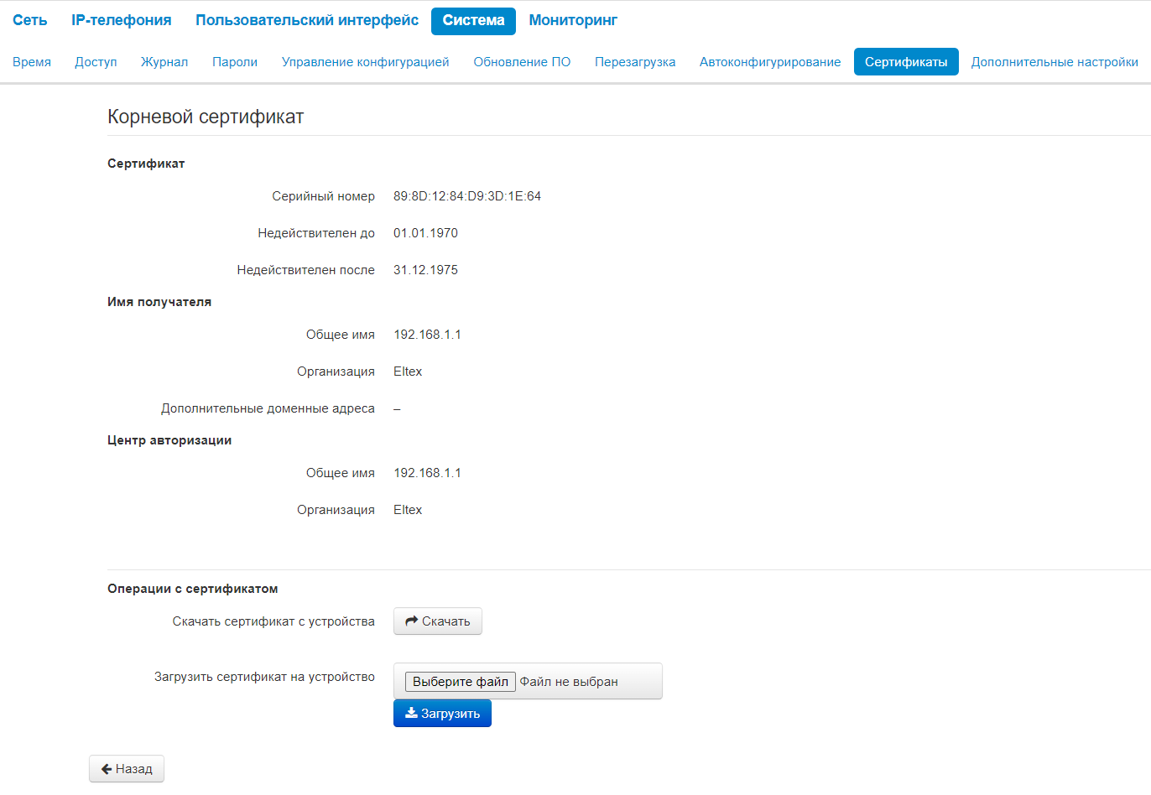Click the download icon on Загрузить
The width and height of the screenshot is (1151, 795).
coord(411,713)
